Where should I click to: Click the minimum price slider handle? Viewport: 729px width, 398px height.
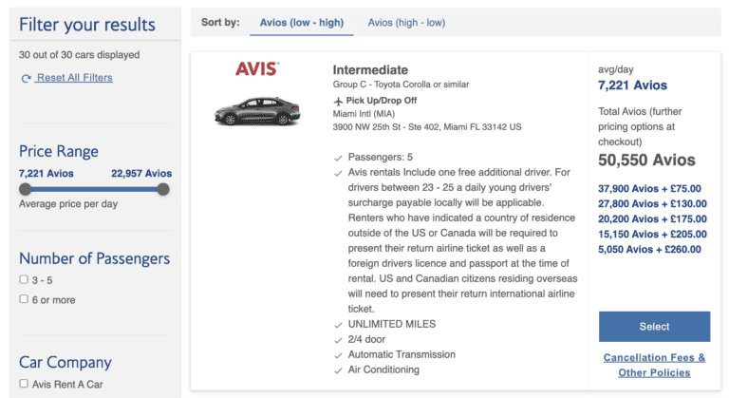click(25, 189)
